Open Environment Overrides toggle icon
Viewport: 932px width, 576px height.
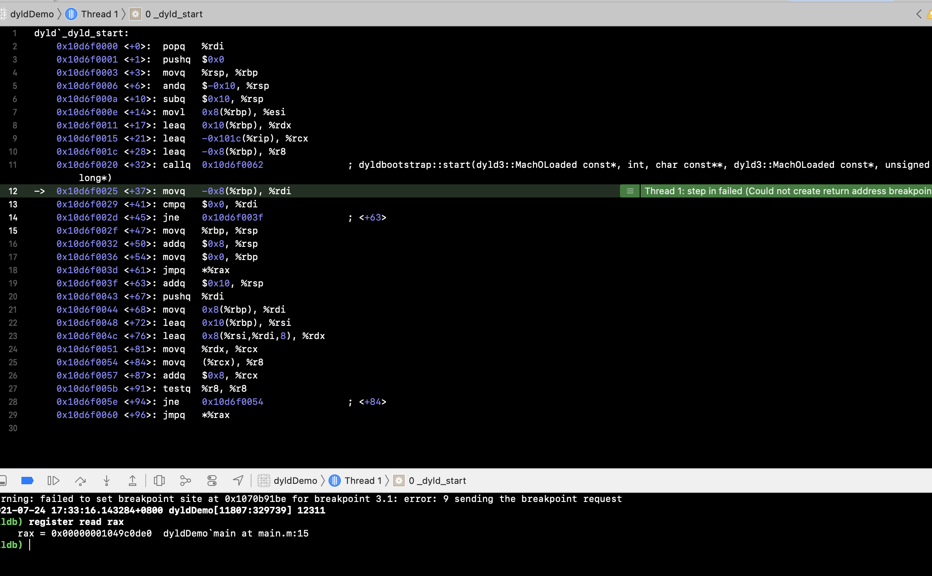pos(212,481)
